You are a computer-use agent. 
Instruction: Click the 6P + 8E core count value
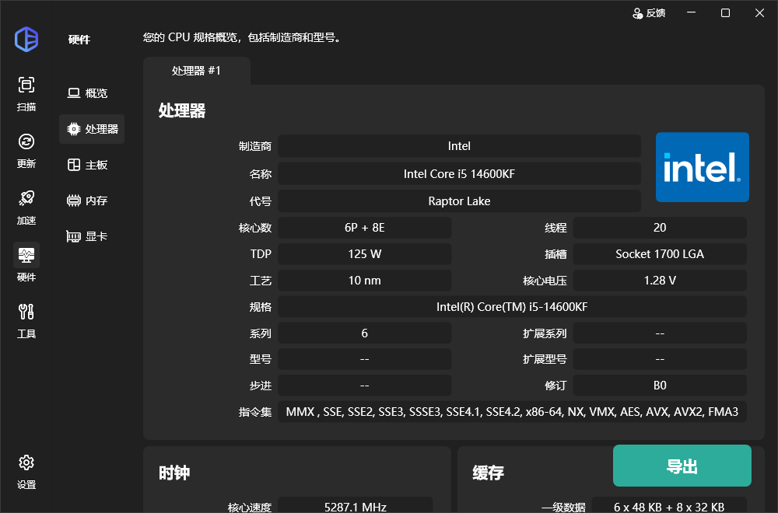pyautogui.click(x=365, y=228)
